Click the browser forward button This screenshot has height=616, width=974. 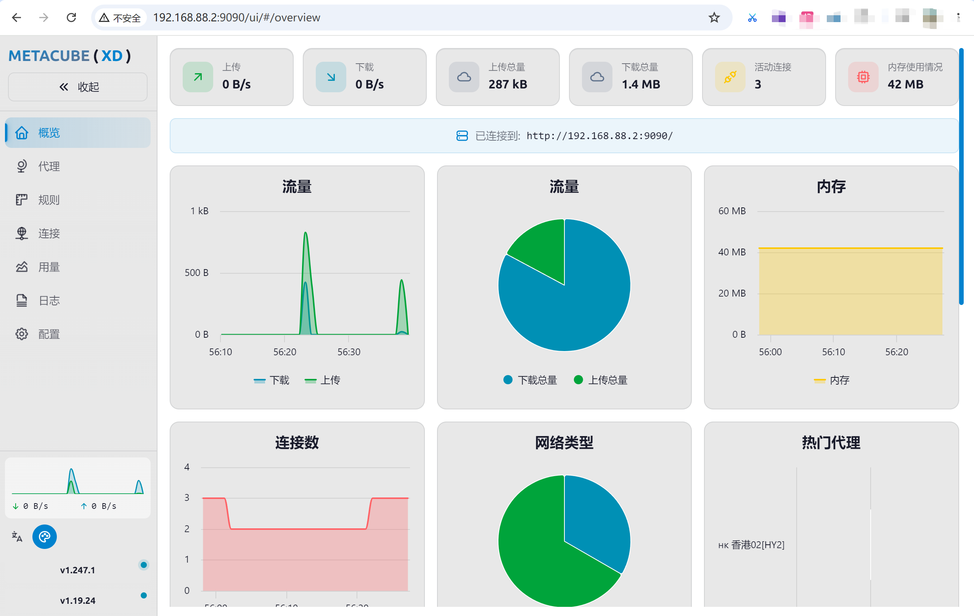pyautogui.click(x=44, y=18)
